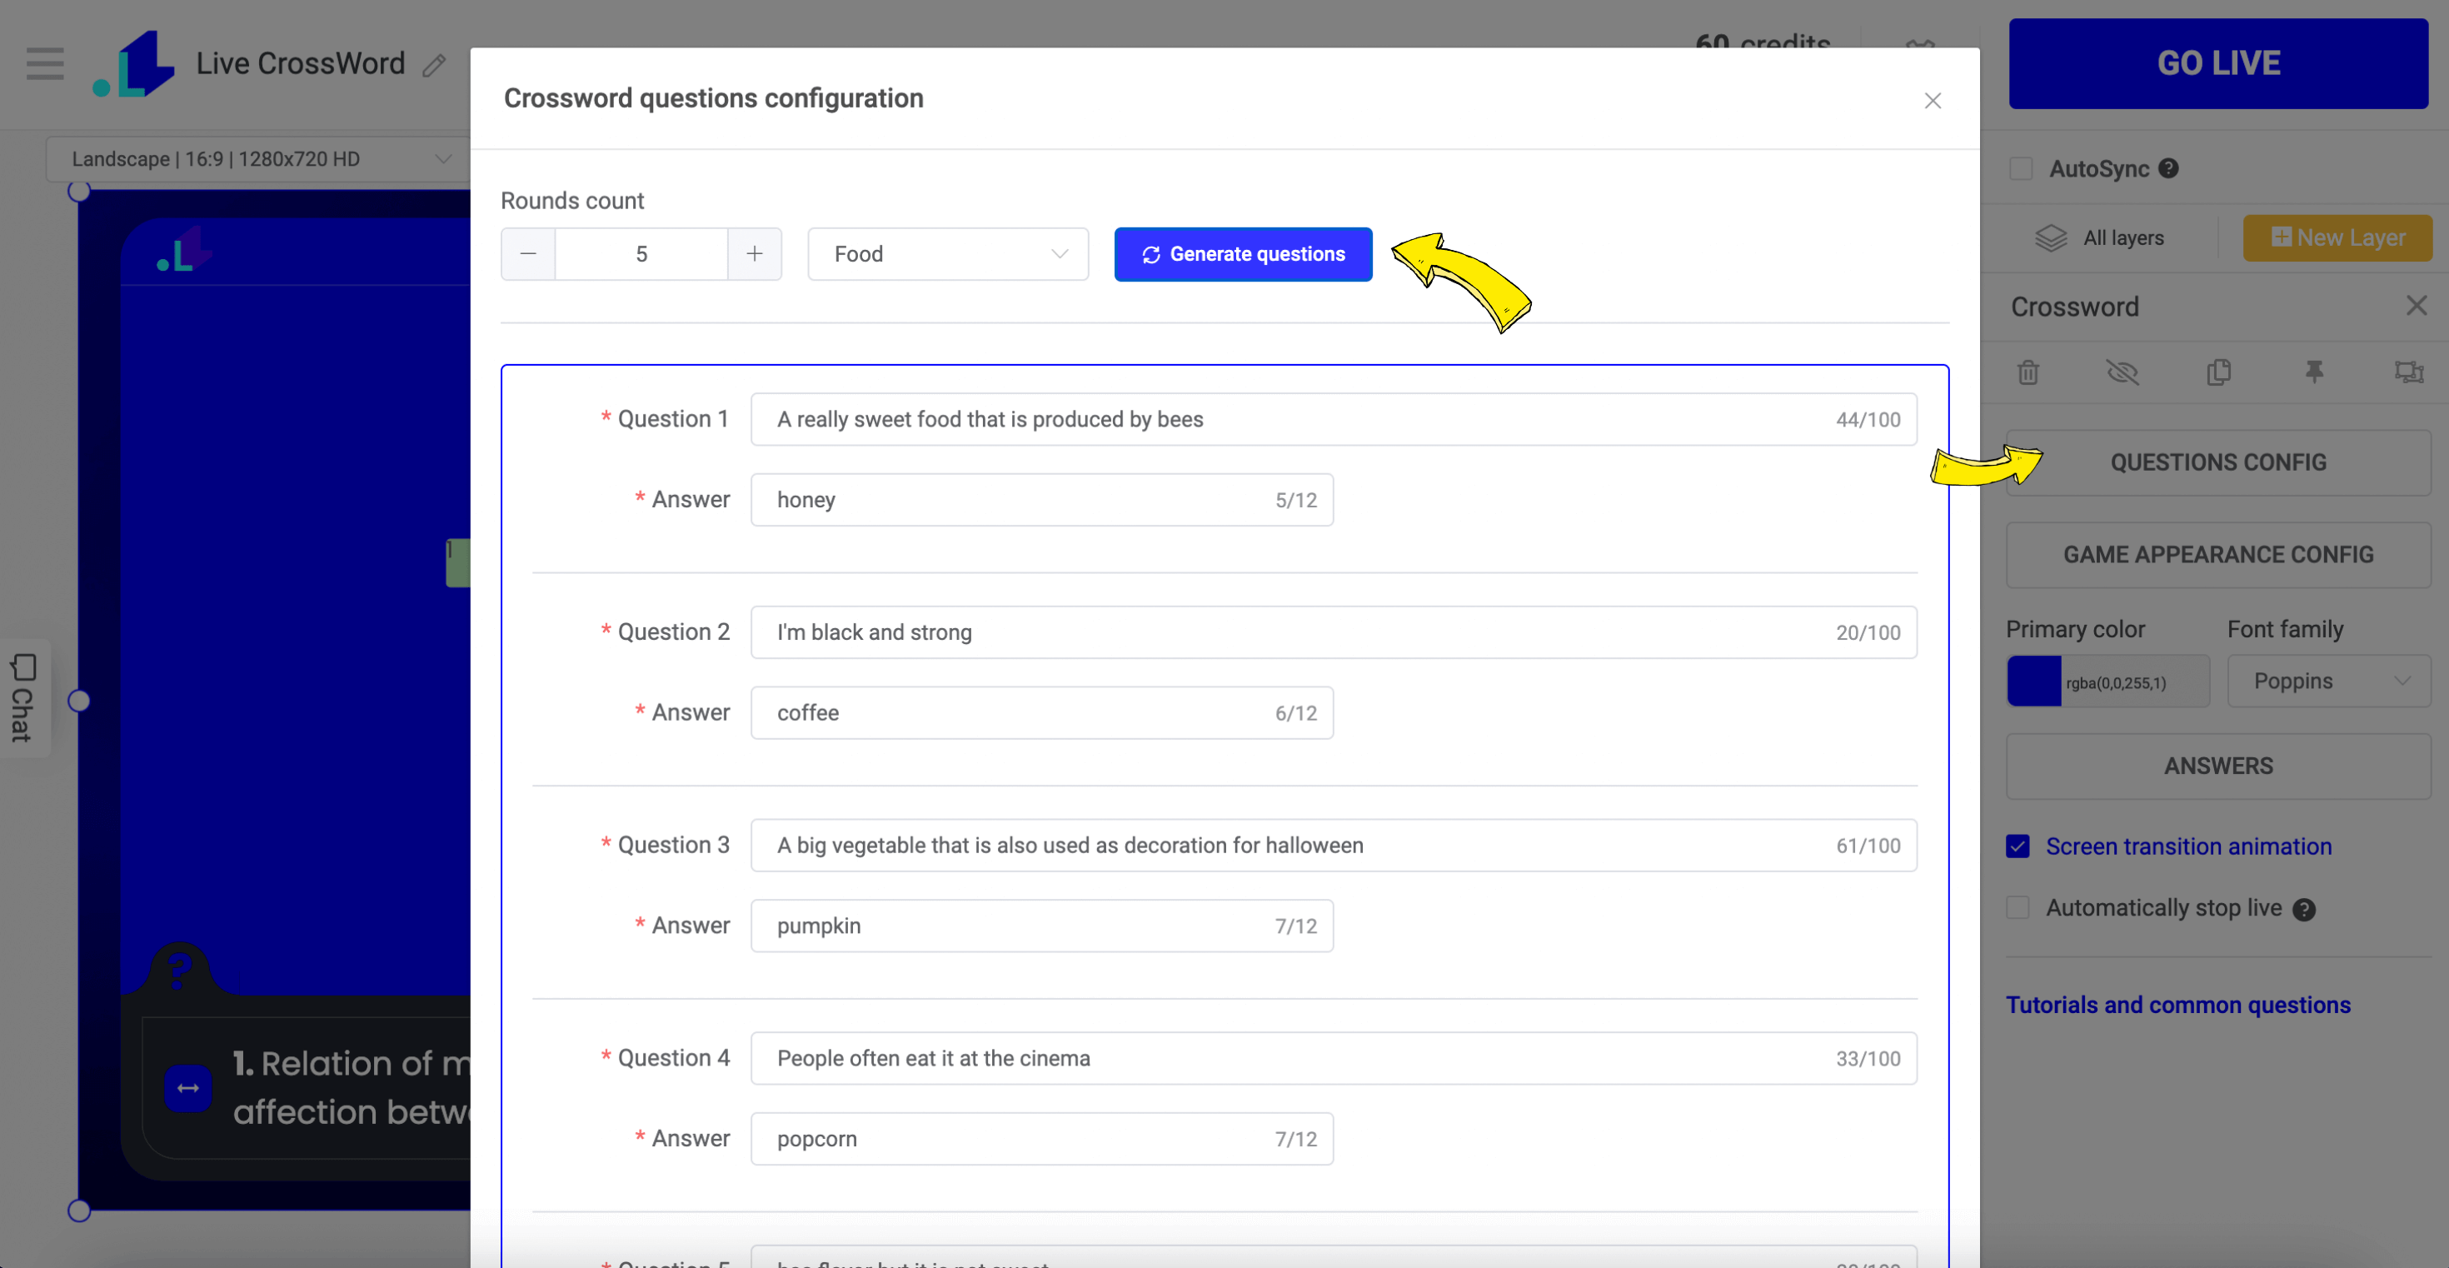The image size is (2449, 1268).
Task: Click primary color blue swatch
Action: point(2033,679)
